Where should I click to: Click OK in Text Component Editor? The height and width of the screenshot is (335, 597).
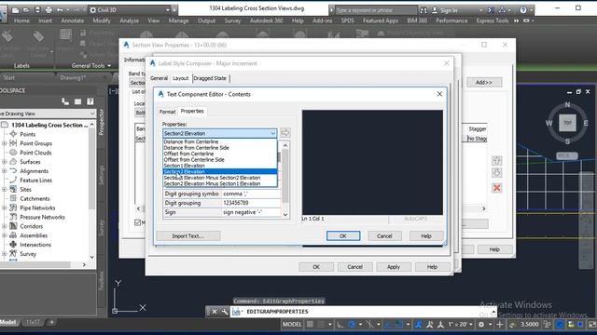pos(343,235)
